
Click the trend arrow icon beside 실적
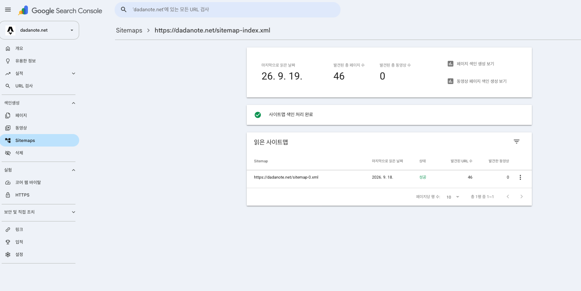point(8,73)
